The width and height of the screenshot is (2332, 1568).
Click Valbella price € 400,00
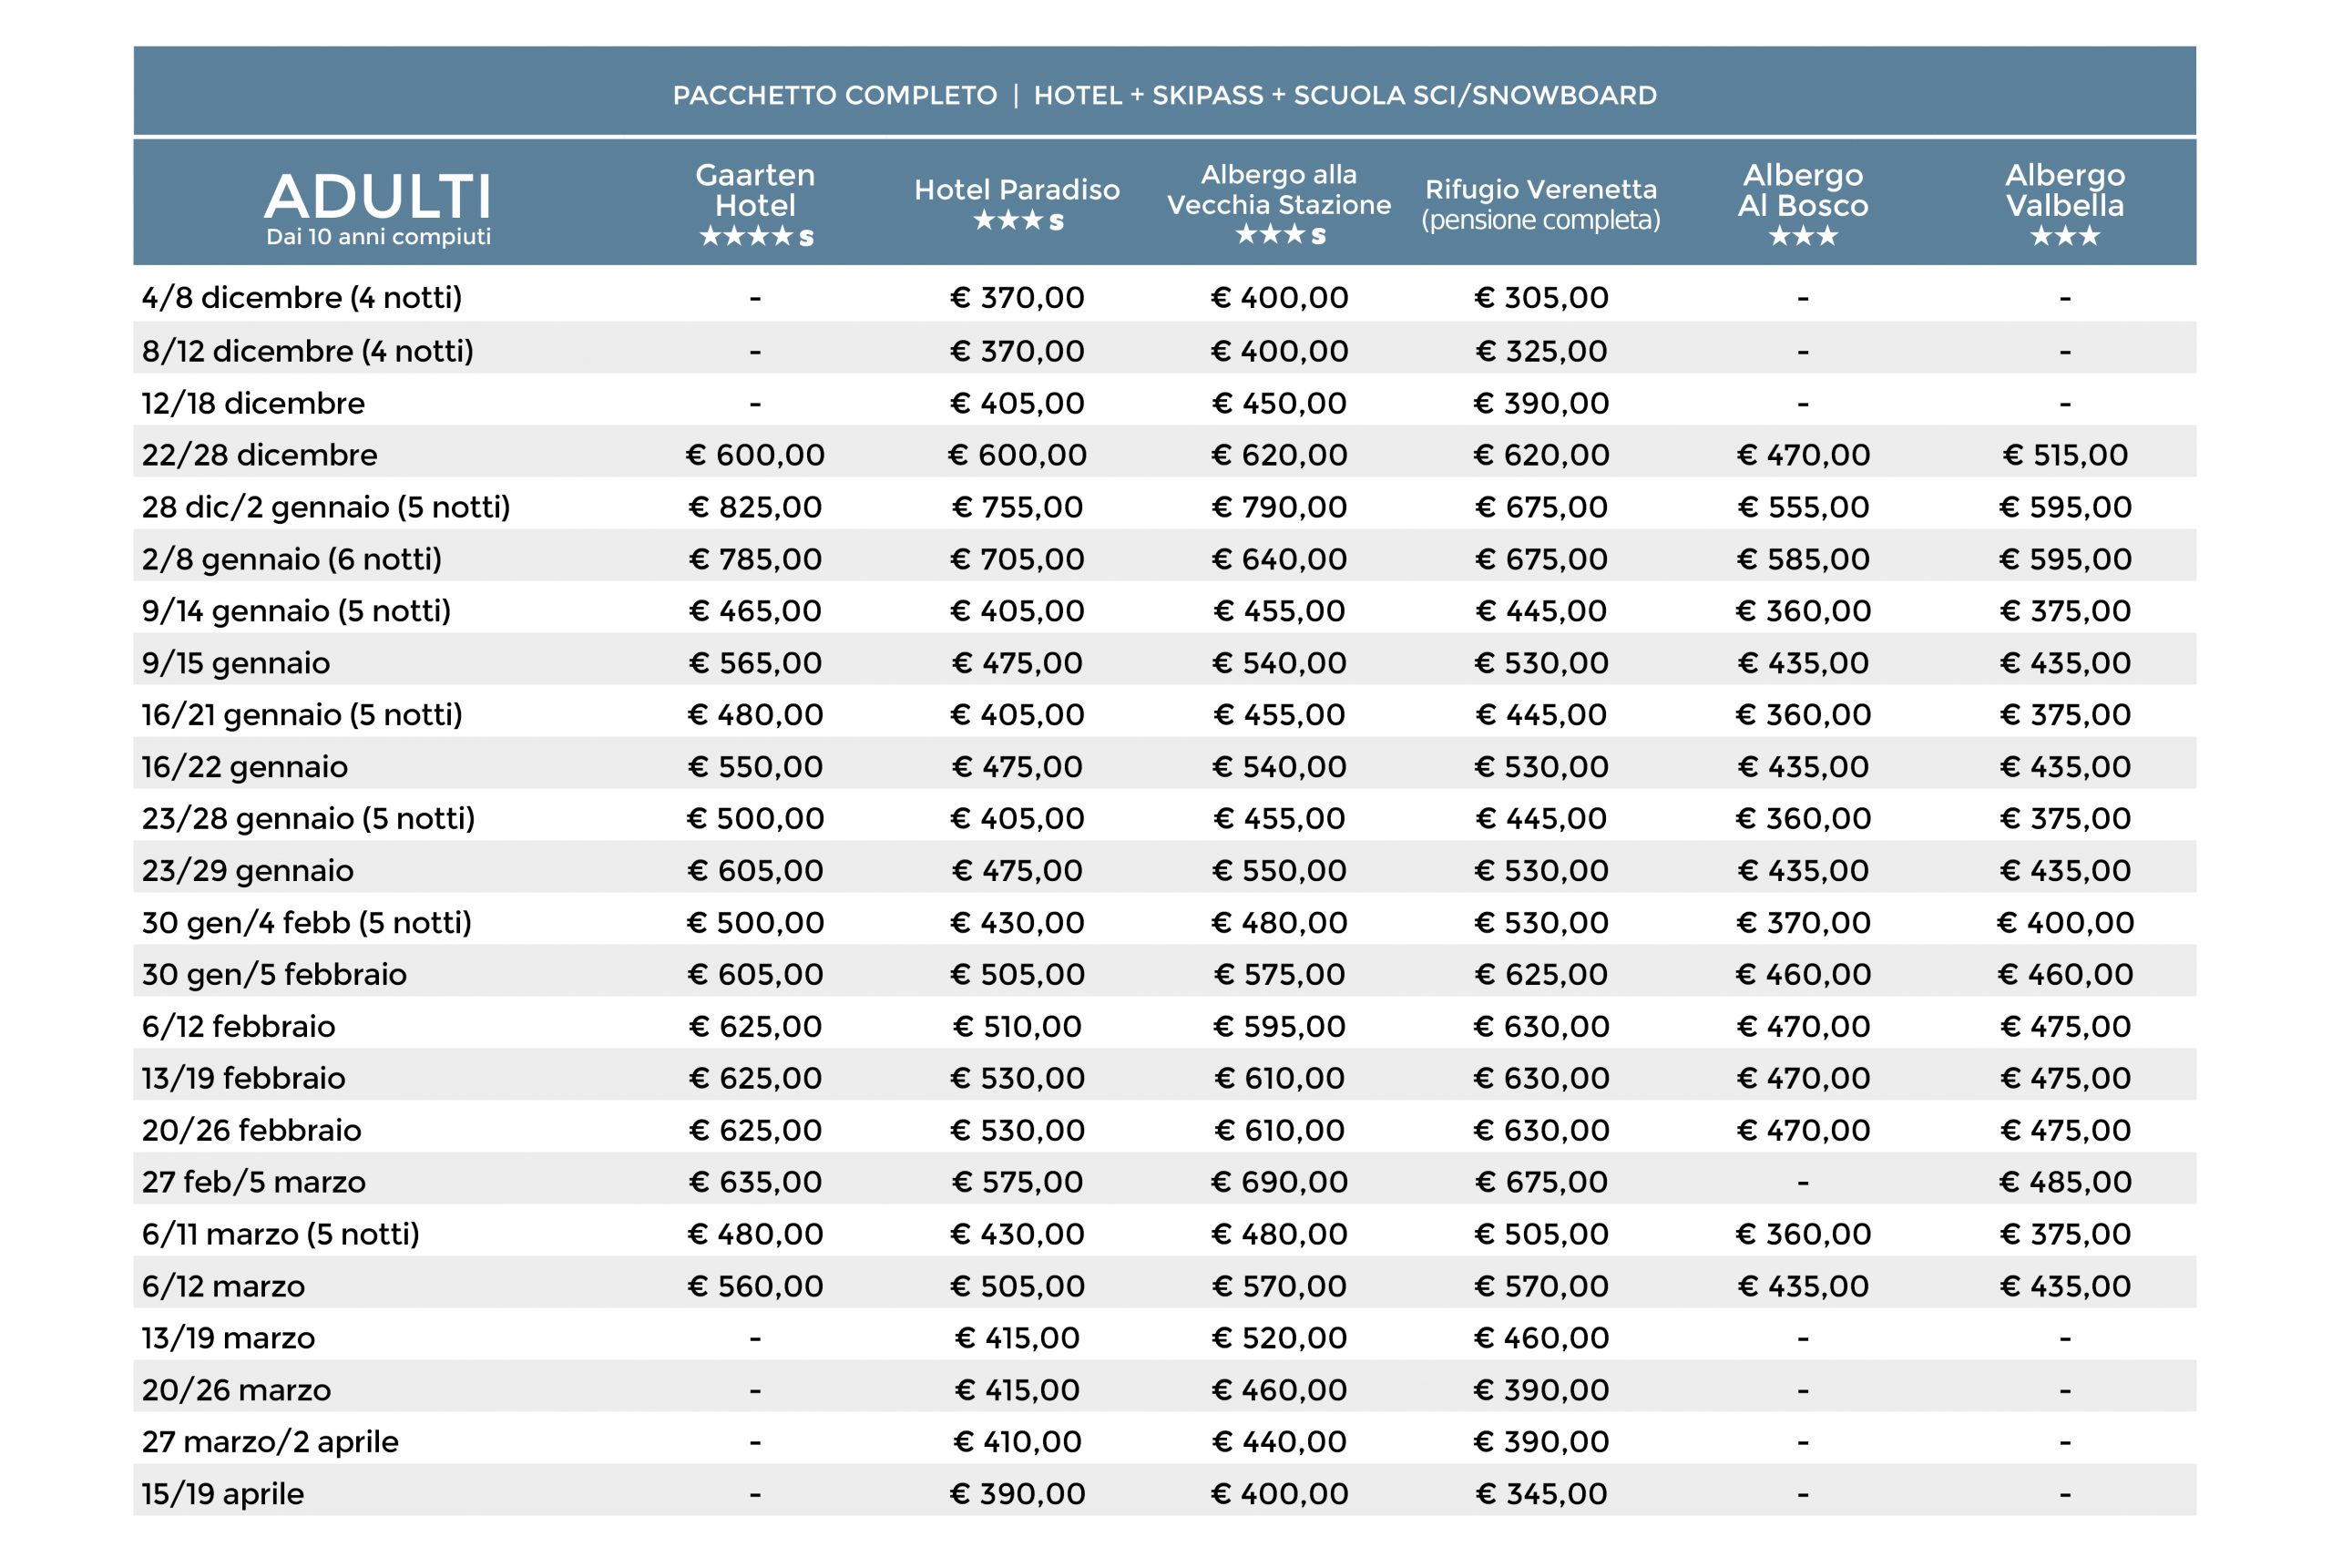pos(2065,923)
